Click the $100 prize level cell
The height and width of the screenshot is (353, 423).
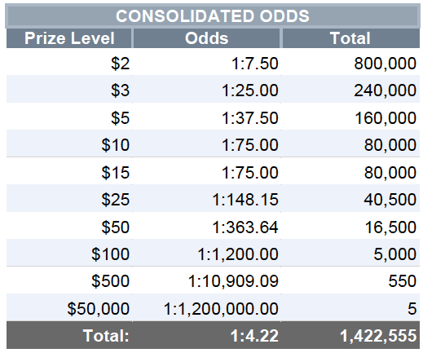(x=69, y=254)
